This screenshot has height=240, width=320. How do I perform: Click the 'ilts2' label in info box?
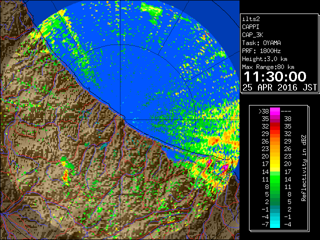pyautogui.click(x=251, y=19)
